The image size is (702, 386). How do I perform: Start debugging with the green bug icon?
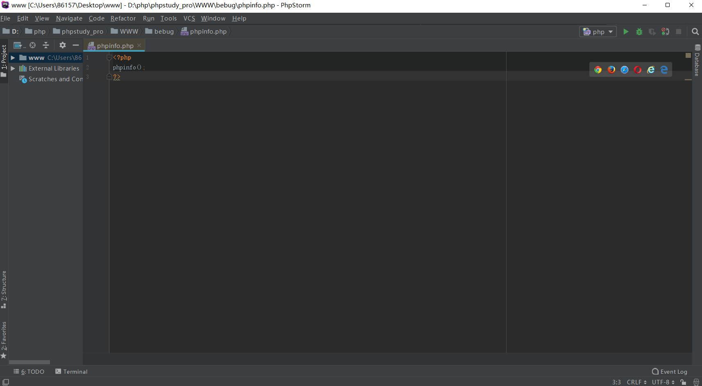pyautogui.click(x=639, y=32)
